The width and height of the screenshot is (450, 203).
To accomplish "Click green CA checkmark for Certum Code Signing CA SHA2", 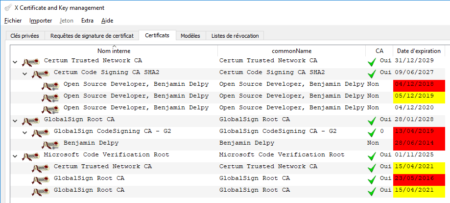I will (372, 74).
